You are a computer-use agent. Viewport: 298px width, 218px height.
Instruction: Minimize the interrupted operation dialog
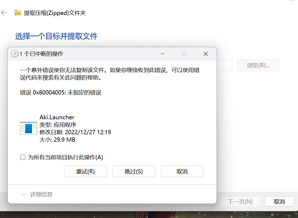tap(162, 54)
